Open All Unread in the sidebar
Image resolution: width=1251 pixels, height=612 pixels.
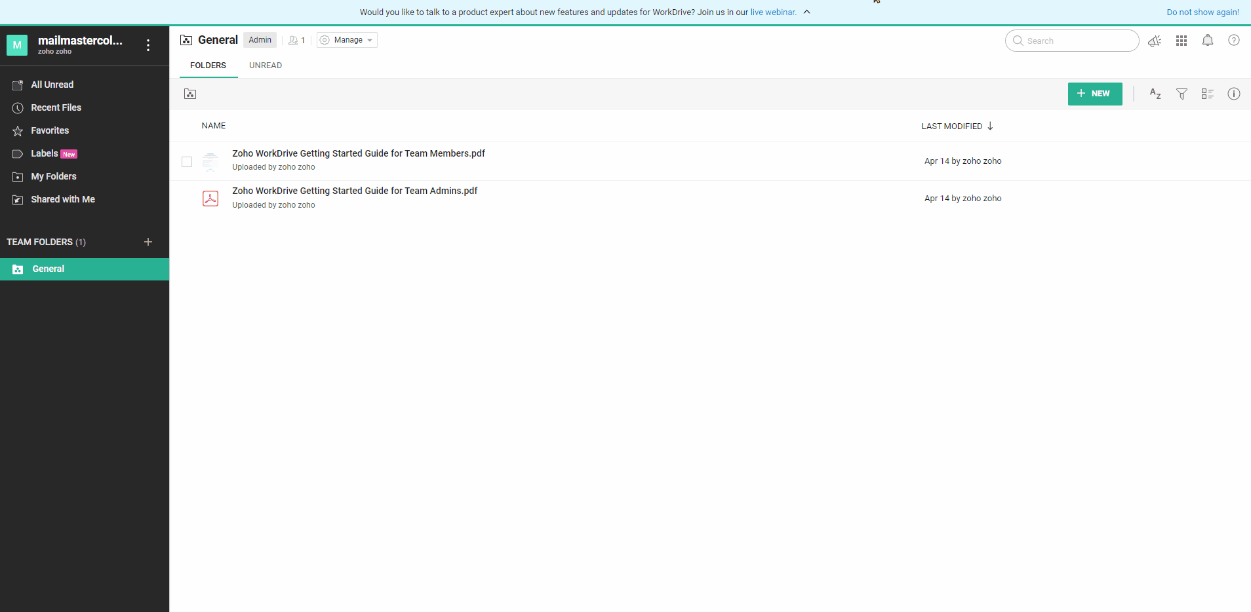tap(52, 85)
